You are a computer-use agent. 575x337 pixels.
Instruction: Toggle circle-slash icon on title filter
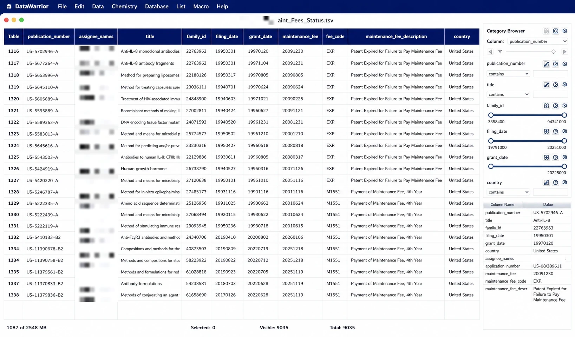pyautogui.click(x=555, y=85)
